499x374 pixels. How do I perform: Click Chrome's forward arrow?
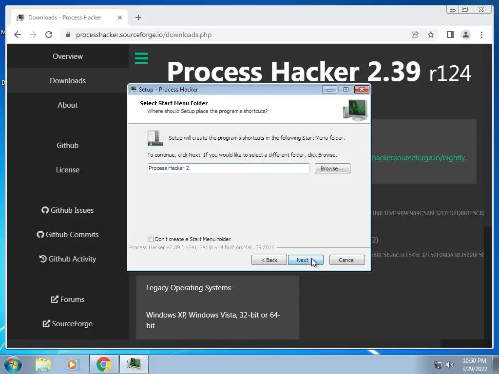pyautogui.click(x=33, y=35)
